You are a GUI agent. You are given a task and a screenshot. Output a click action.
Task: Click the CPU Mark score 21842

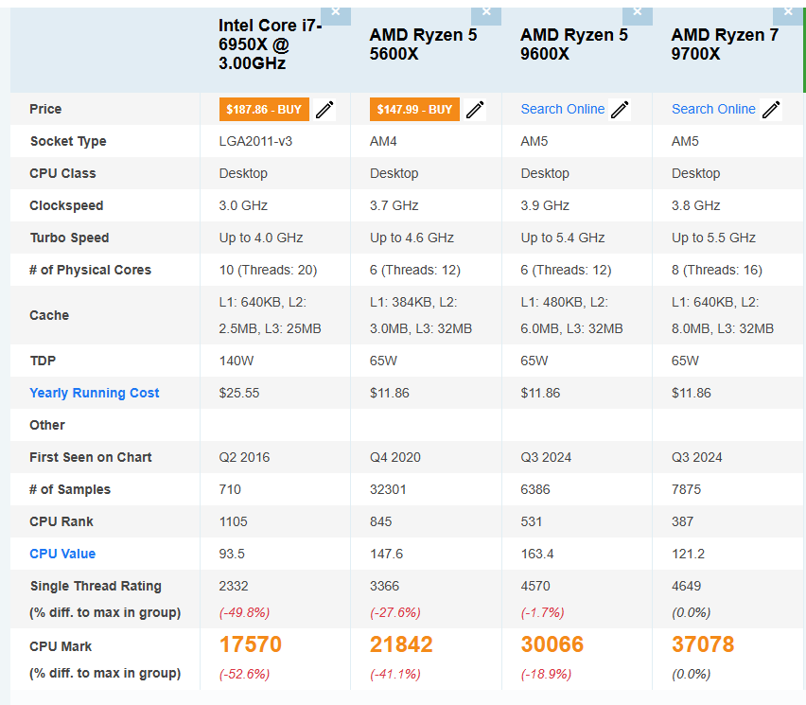(401, 644)
